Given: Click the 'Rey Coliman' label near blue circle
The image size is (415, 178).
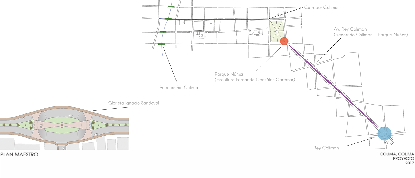Looking at the screenshot, I should 326,148.
